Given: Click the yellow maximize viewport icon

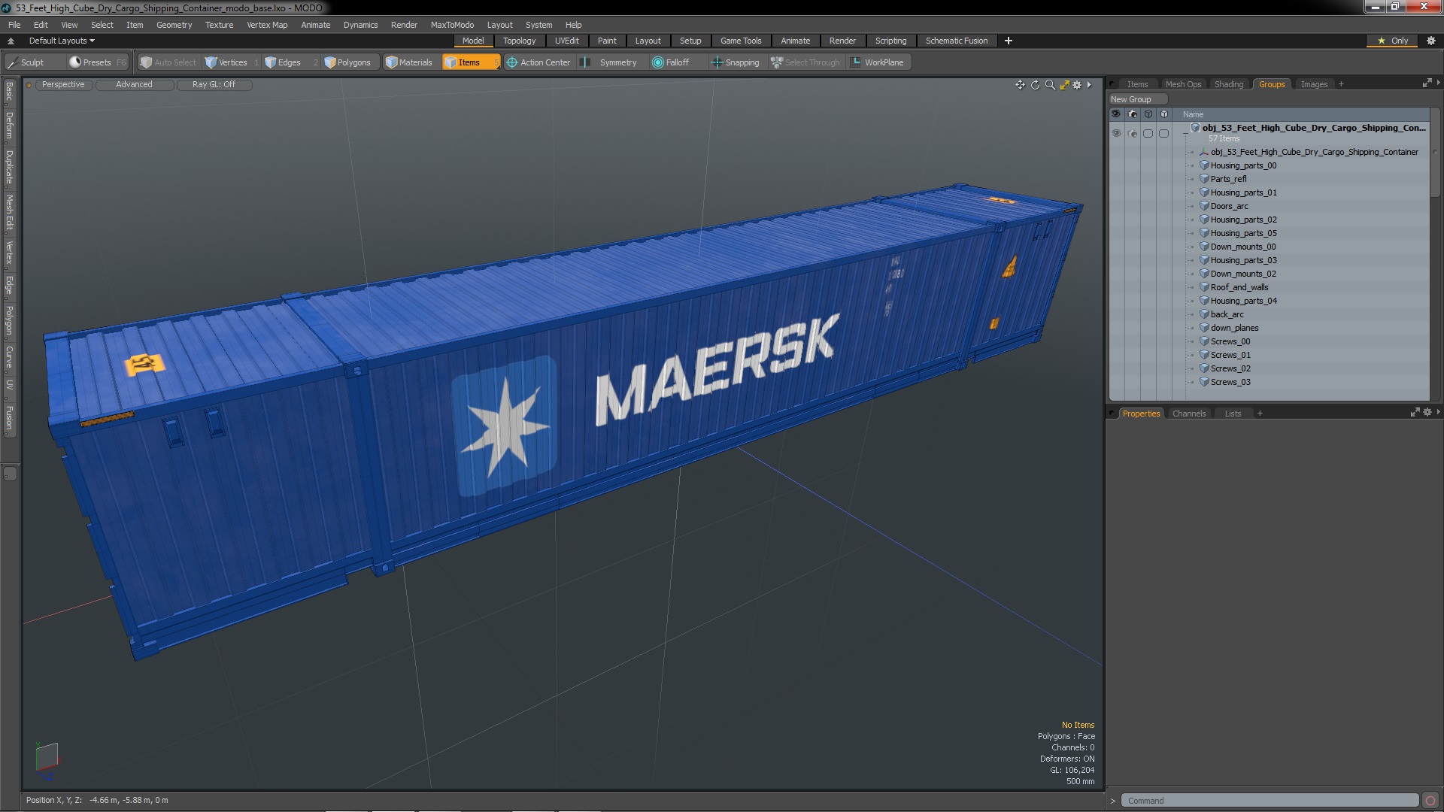Looking at the screenshot, I should pyautogui.click(x=1064, y=85).
